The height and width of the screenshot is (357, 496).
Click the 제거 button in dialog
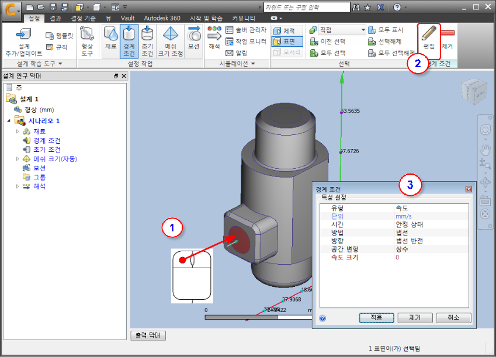point(415,317)
